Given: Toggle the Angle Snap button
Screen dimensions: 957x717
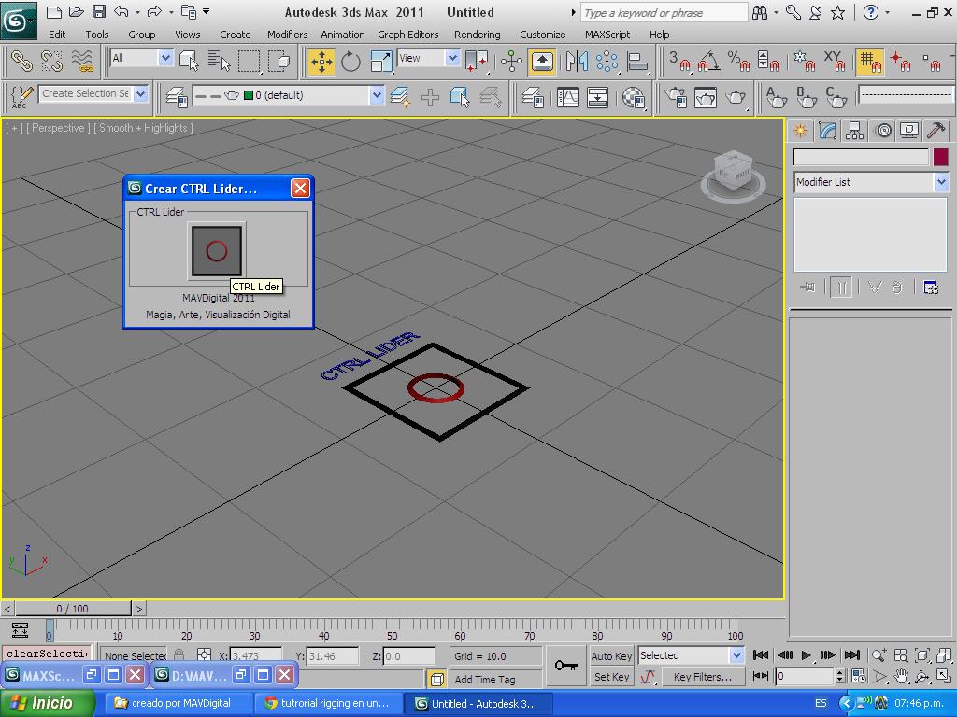Looking at the screenshot, I should (x=708, y=62).
